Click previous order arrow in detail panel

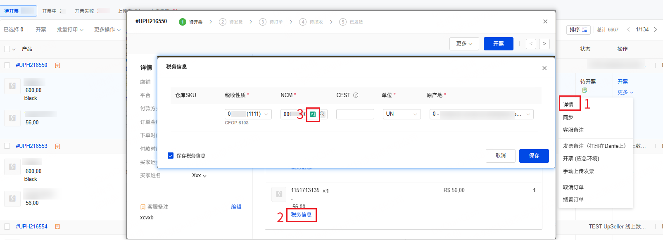(531, 44)
